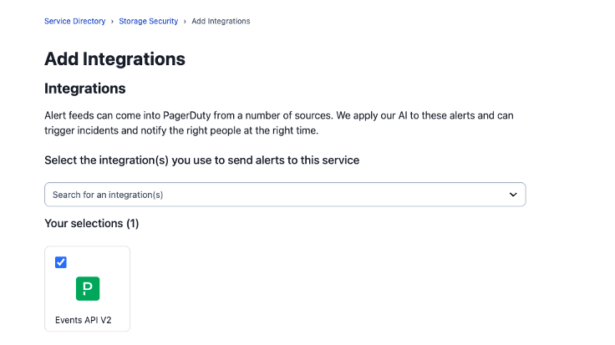
Task: Open the Storage Security breadcrumb link
Action: point(148,21)
